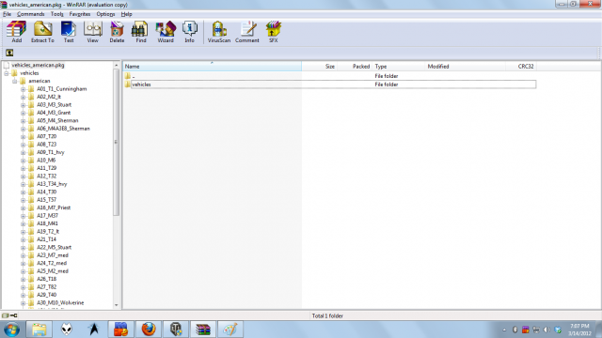Viewport: 602px width, 338px height.
Task: Open the Extract To tool
Action: coord(42,32)
